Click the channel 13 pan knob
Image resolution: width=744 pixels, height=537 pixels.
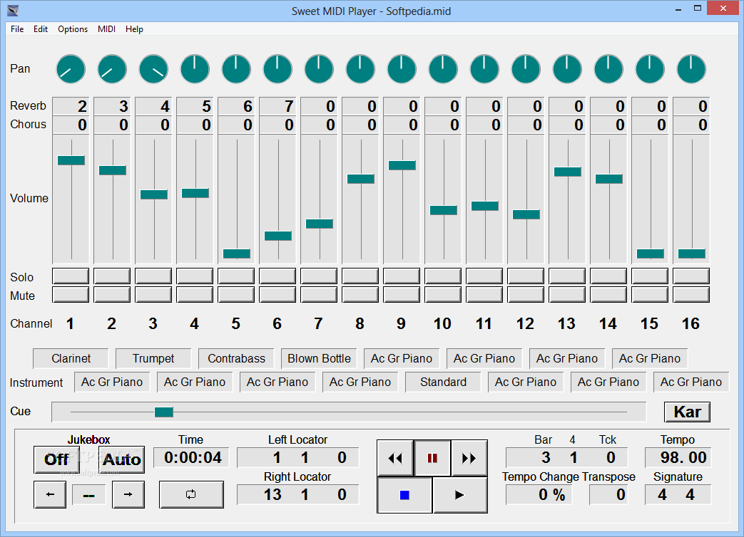[x=567, y=69]
